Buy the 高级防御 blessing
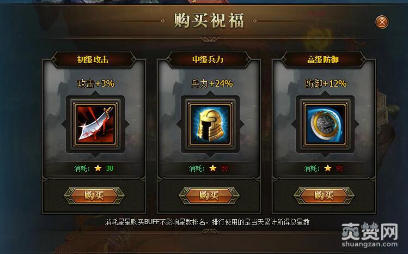The height and width of the screenshot is (254, 408). (x=324, y=196)
